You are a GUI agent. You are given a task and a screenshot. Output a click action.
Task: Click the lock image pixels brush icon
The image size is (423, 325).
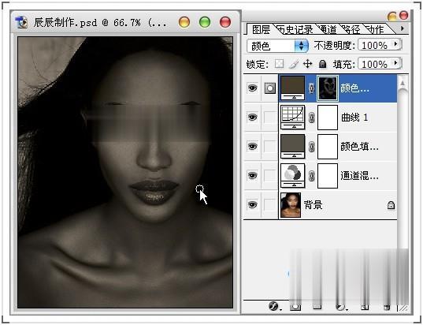[x=294, y=64]
